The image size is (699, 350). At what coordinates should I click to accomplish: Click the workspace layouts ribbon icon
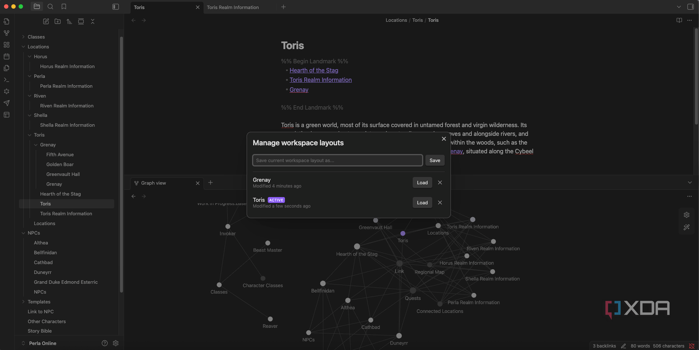click(7, 114)
